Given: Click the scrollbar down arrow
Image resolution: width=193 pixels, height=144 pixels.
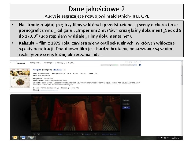Looking at the screenshot, I should click(x=182, y=135).
